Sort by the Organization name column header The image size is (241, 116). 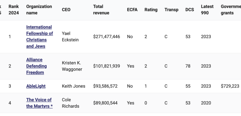coord(39,10)
